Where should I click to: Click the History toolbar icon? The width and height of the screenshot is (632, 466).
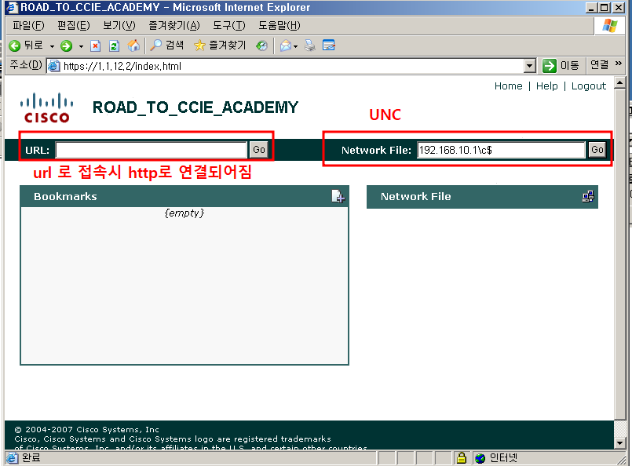[261, 46]
